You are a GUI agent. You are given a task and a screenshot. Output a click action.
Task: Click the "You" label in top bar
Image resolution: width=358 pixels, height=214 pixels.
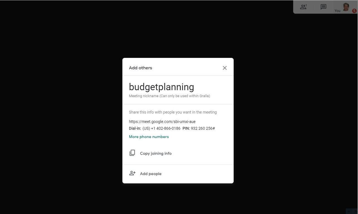(x=337, y=11)
